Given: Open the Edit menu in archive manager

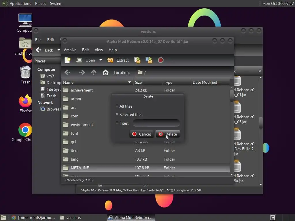Looking at the screenshot, I should pos(85,50).
